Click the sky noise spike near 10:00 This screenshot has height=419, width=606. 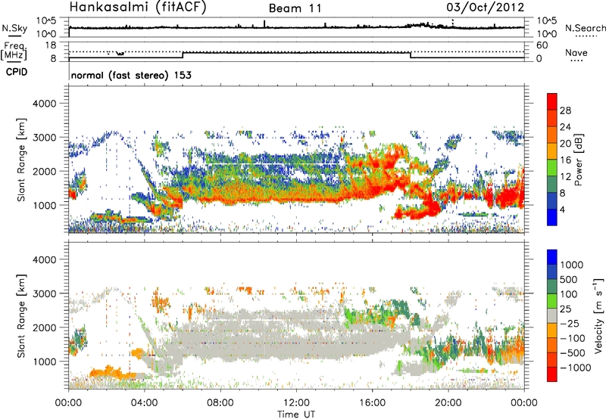pos(264,24)
